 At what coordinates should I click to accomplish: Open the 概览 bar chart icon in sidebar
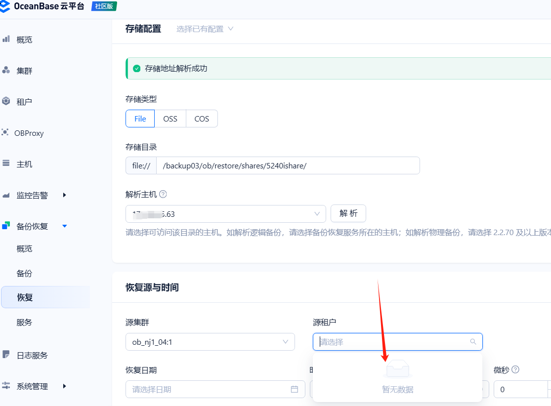tap(6, 39)
